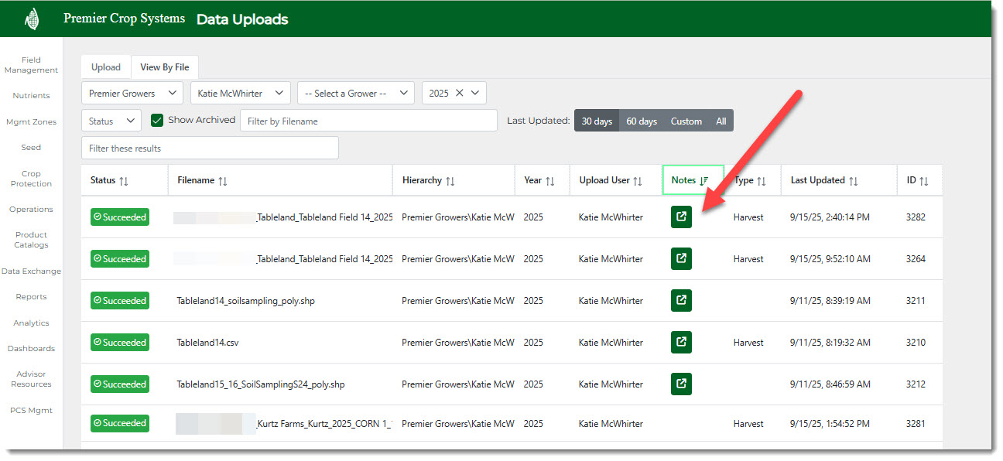Screen dimensions: 1003x461
Task: Sort table by Status column arrows
Action: click(123, 181)
